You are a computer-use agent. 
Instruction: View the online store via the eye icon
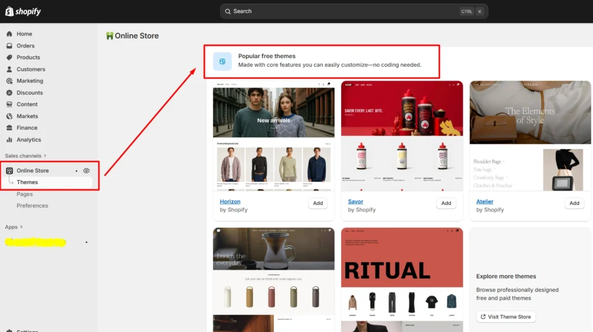click(86, 171)
